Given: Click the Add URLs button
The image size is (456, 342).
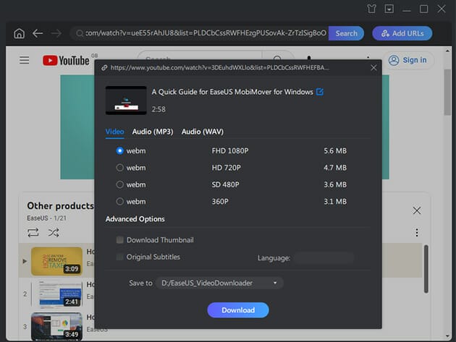Looking at the screenshot, I should (402, 33).
